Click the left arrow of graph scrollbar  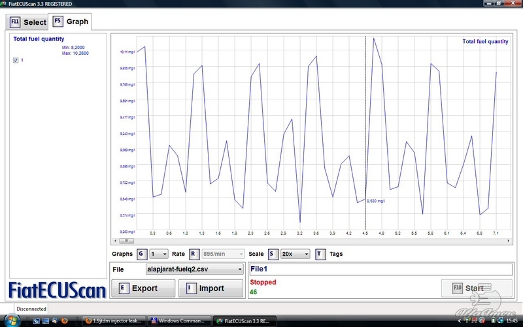click(115, 241)
